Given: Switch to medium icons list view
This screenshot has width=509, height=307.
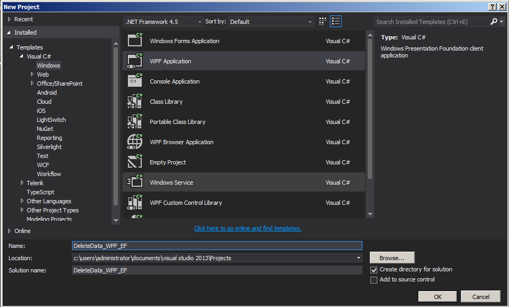Looking at the screenshot, I should pyautogui.click(x=336, y=22).
